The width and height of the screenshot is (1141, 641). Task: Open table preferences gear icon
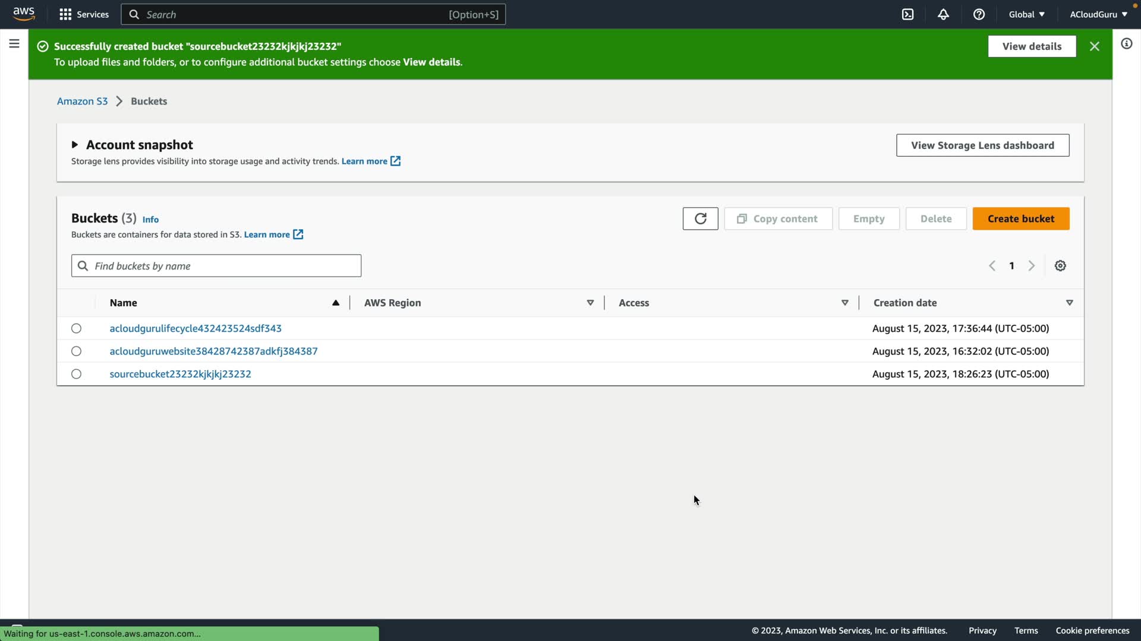pyautogui.click(x=1060, y=265)
